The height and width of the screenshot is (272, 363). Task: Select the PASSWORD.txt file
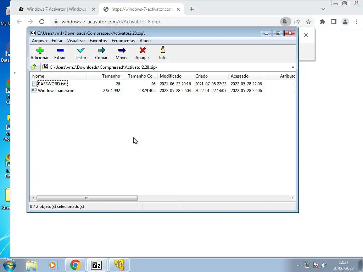pyautogui.click(x=52, y=84)
